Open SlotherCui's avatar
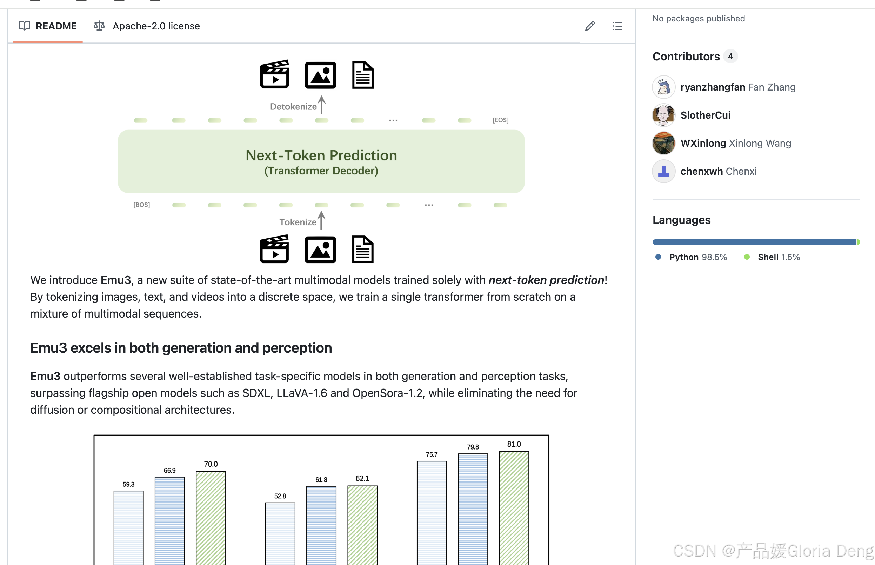Screen dimensions: 875x565 (663, 115)
